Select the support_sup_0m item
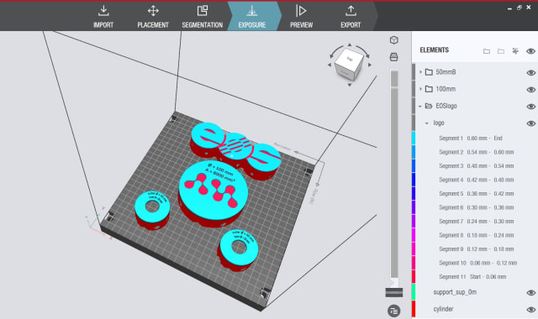The height and width of the screenshot is (319, 538). (x=455, y=292)
